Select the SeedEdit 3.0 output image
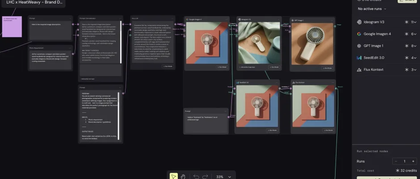 pos(257,106)
